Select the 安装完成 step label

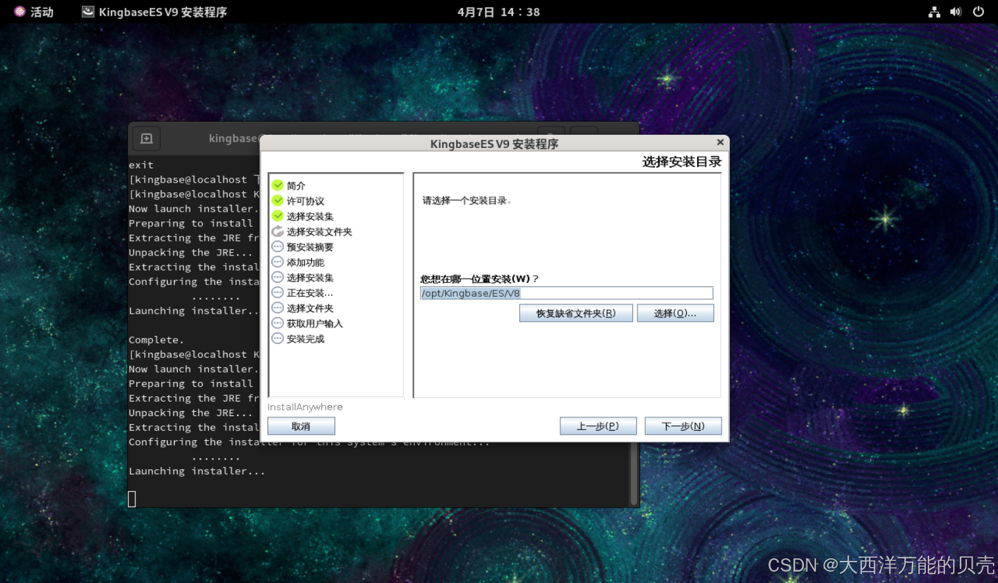click(305, 339)
